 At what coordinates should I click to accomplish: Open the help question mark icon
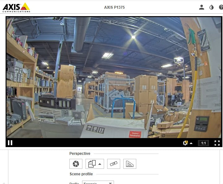[221, 7]
